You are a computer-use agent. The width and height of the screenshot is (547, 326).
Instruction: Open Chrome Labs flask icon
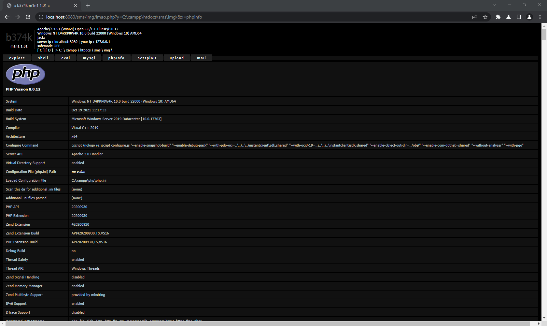[x=509, y=17]
